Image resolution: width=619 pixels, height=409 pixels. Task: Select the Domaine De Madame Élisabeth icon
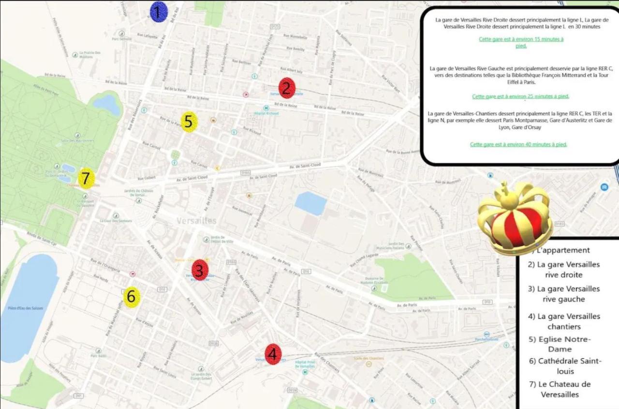(373, 288)
